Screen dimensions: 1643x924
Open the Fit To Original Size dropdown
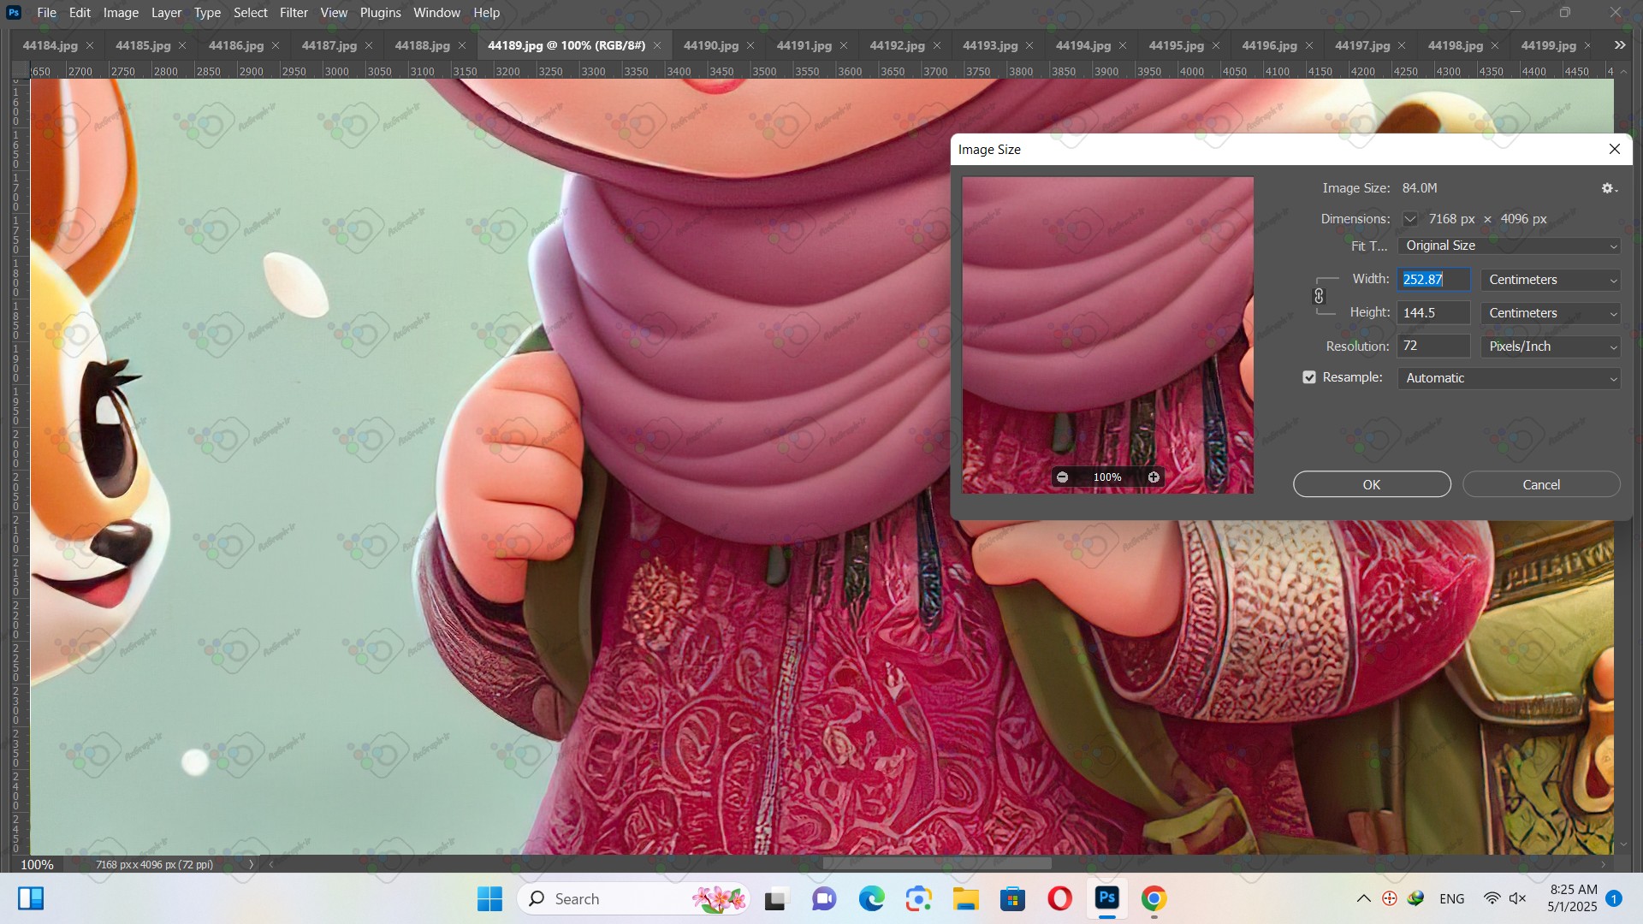(1510, 246)
